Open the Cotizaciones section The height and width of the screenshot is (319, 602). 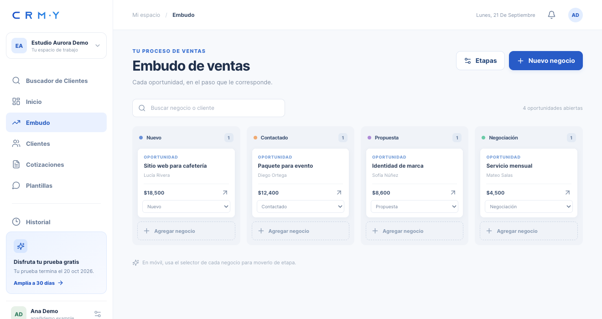[x=56, y=165]
